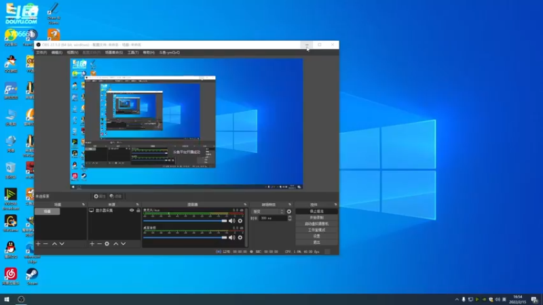Open the 文件(F) menu in OBS

click(x=41, y=53)
